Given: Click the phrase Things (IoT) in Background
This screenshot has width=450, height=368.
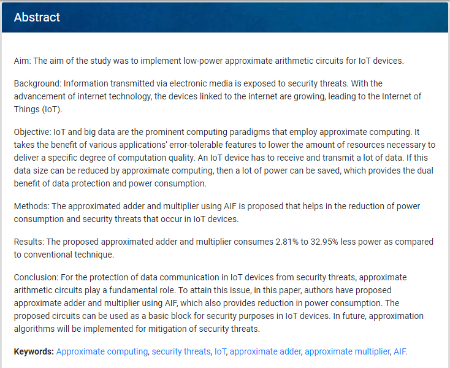Looking at the screenshot, I should [x=38, y=109].
